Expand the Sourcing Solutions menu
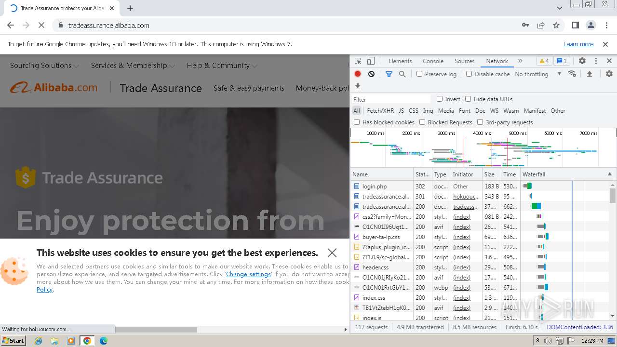Screen dimensions: 617x347 click(x=44, y=66)
